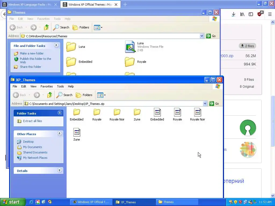Open the Tools menu in Themes window
This screenshot has height=206, width=275.
pos(57,19)
